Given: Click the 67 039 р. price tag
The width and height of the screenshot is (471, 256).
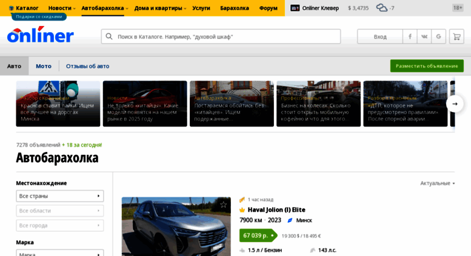Looking at the screenshot, I should (258, 235).
